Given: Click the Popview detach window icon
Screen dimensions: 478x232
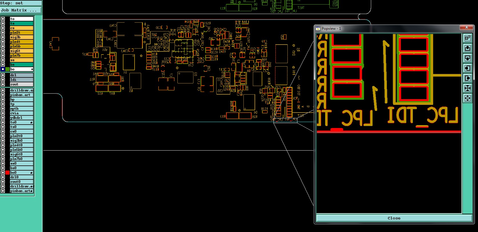Looking at the screenshot, I should [x=467, y=38].
